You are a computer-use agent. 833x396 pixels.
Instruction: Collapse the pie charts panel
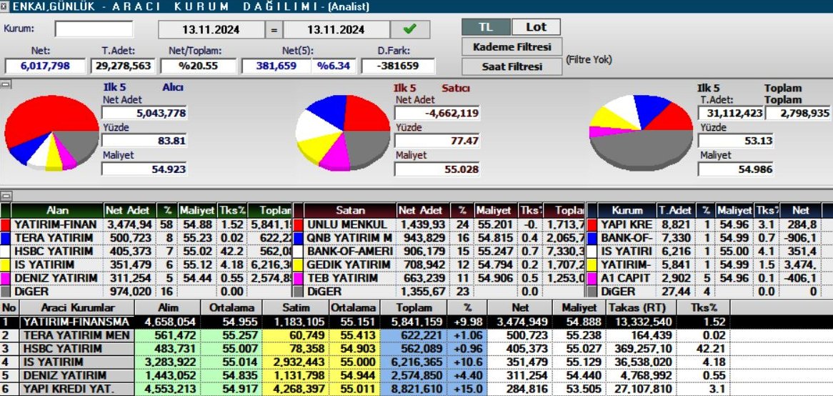pyautogui.click(x=5, y=84)
